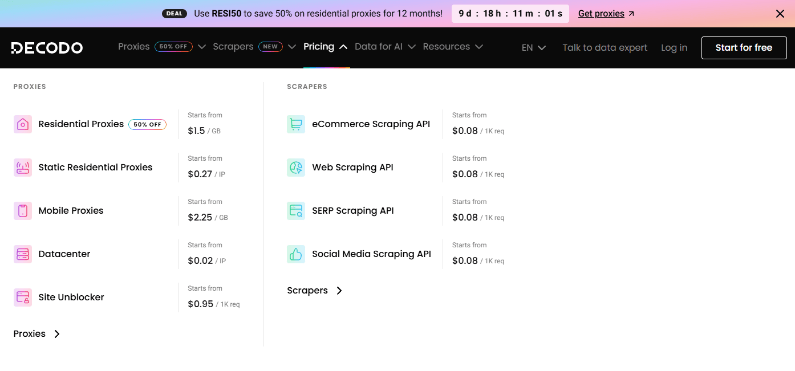The height and width of the screenshot is (371, 795).
Task: Click the Decodo logo
Action: click(x=47, y=48)
